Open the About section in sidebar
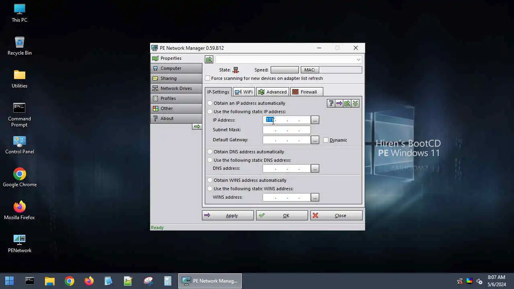The height and width of the screenshot is (289, 514). (x=176, y=118)
